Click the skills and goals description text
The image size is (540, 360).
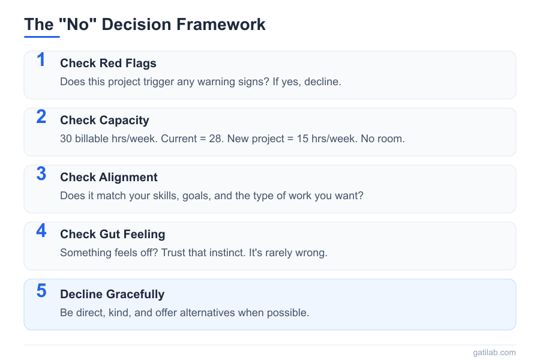[x=212, y=196]
